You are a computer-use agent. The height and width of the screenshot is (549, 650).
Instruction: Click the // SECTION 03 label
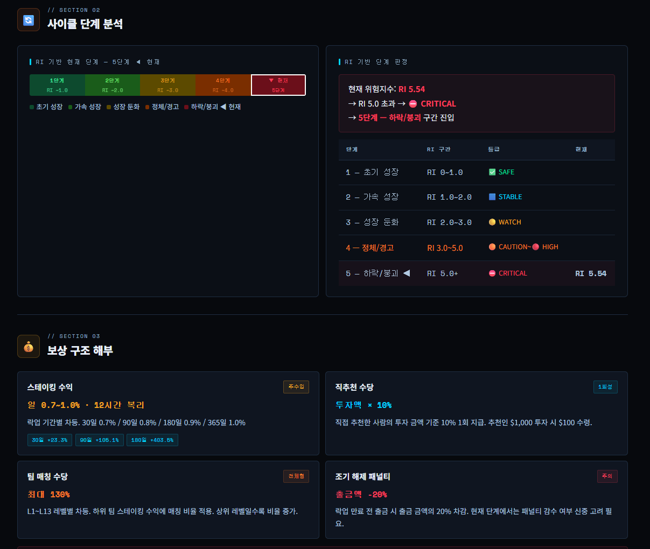tap(74, 336)
